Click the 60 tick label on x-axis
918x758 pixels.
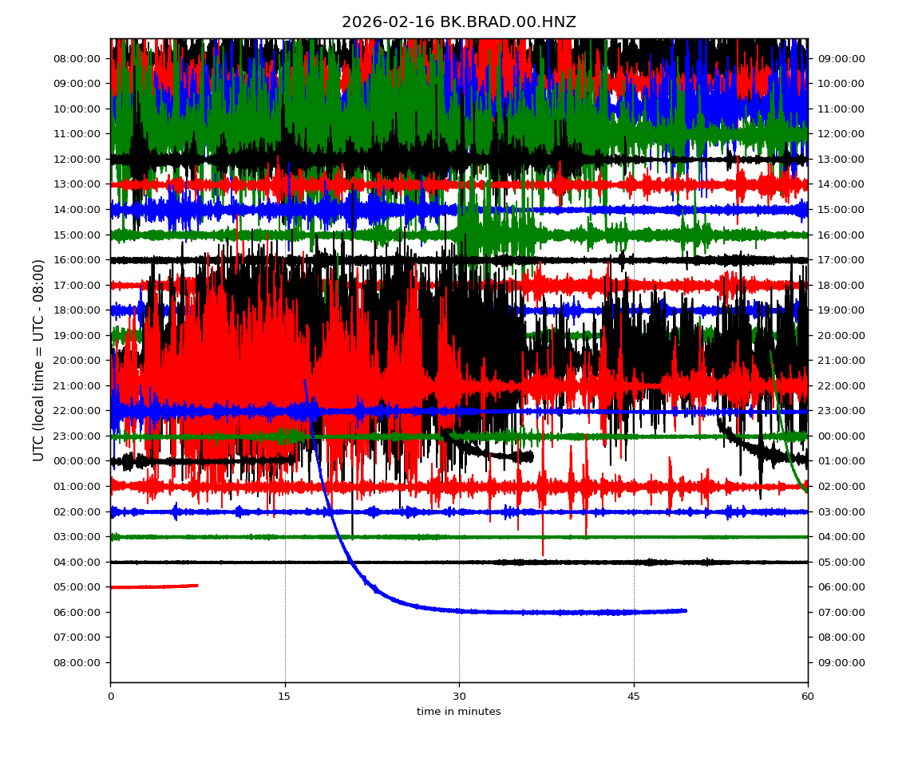click(808, 697)
